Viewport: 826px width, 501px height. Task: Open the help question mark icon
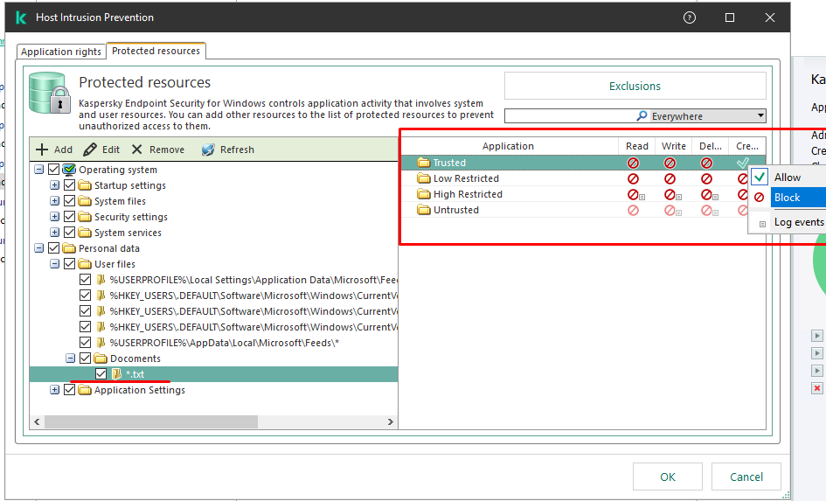(x=690, y=17)
